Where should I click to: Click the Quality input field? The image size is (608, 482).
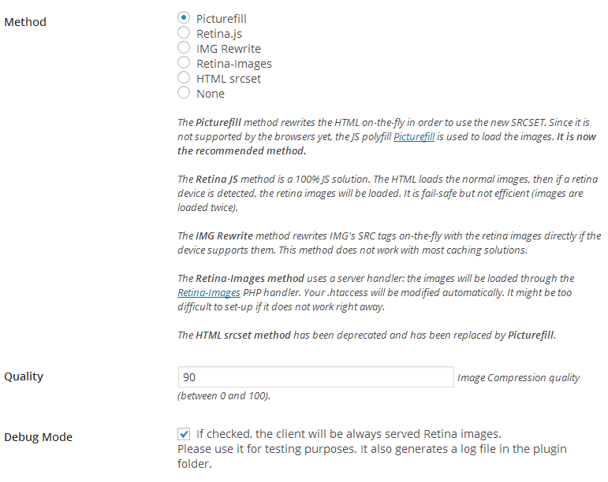point(315,377)
